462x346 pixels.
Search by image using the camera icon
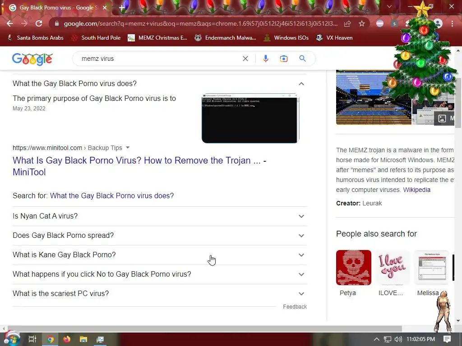(283, 59)
